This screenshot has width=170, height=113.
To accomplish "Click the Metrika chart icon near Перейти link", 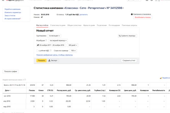I will tap(161, 78).
